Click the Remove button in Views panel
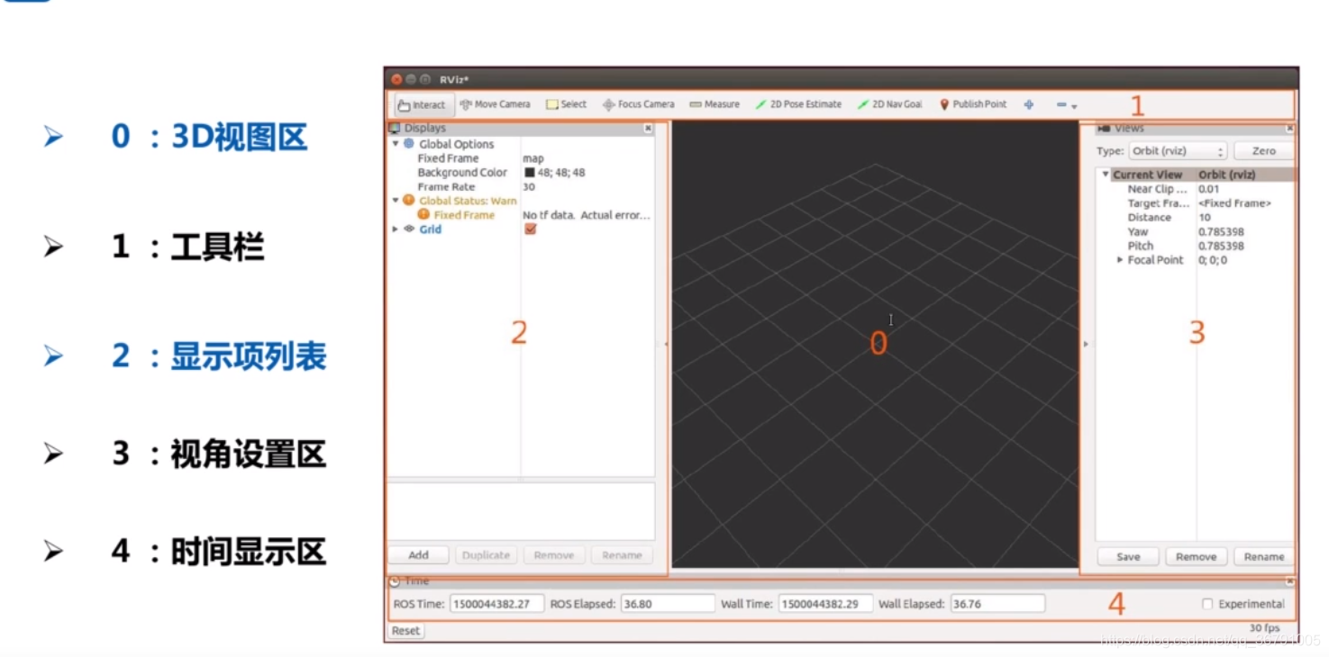 (x=1196, y=557)
